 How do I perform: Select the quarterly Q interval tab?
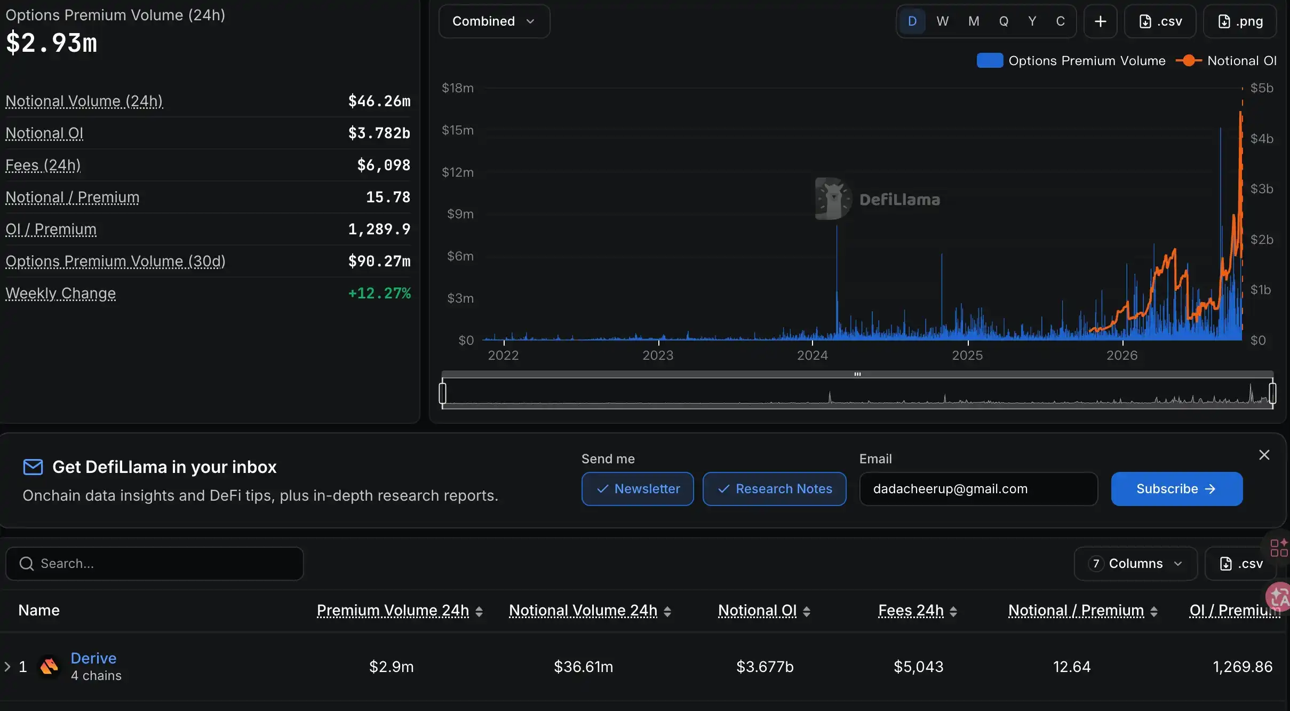[1004, 21]
